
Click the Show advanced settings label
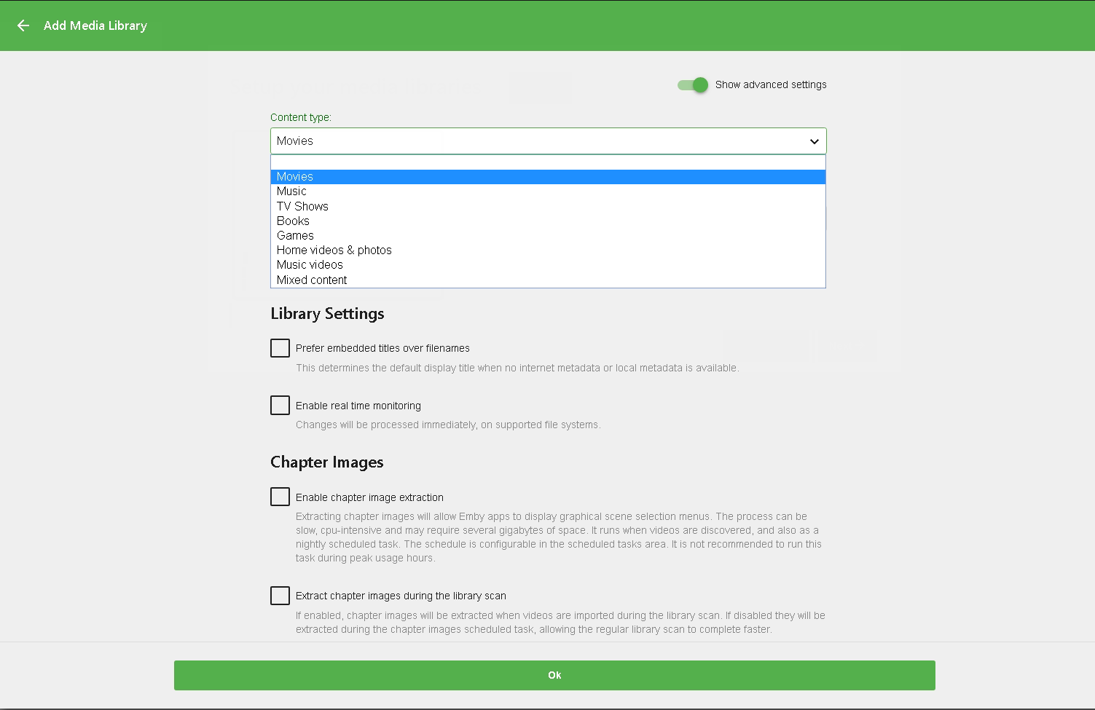point(771,85)
